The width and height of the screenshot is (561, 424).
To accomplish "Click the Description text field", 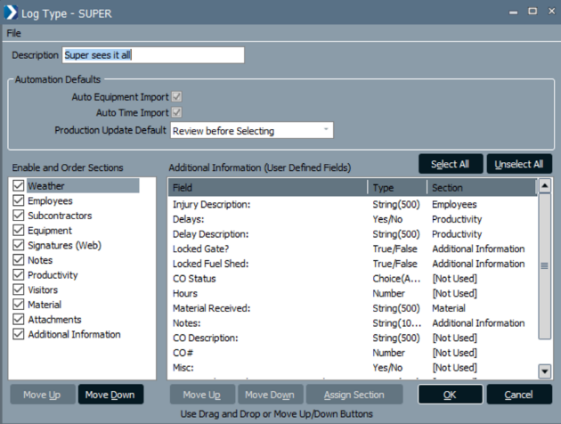I will point(152,55).
